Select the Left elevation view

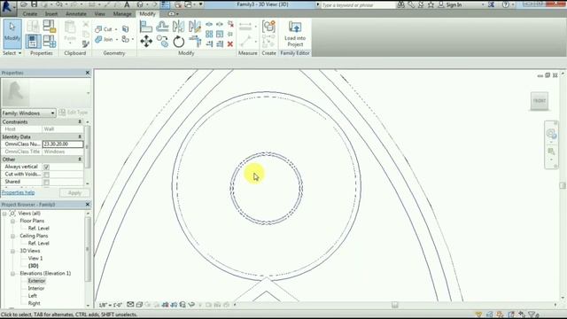[33, 296]
